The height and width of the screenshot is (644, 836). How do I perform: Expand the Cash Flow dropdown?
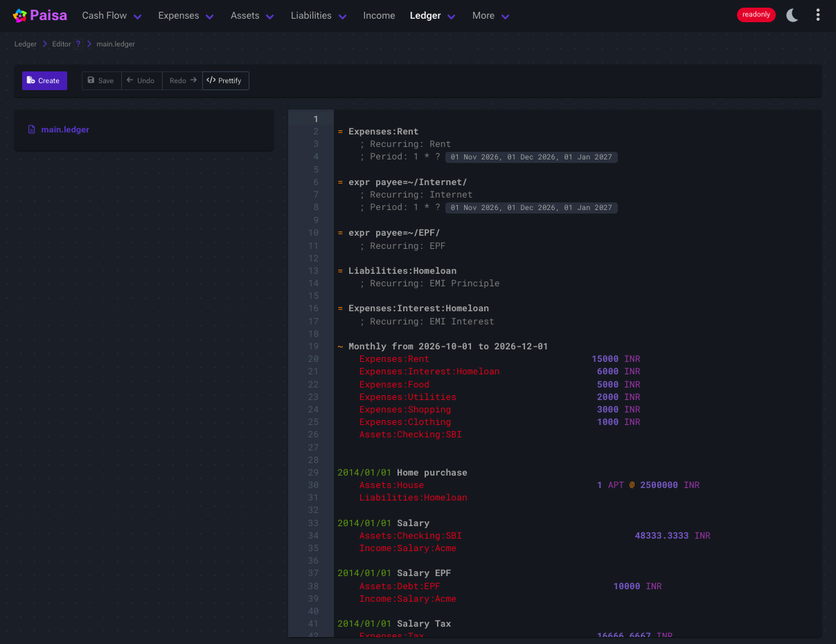112,15
